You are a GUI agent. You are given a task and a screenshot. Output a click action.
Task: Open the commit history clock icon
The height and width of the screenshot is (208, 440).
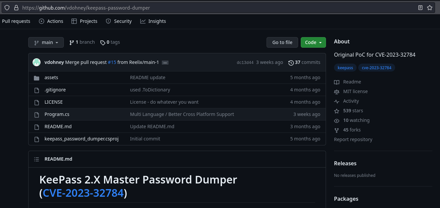pos(291,63)
